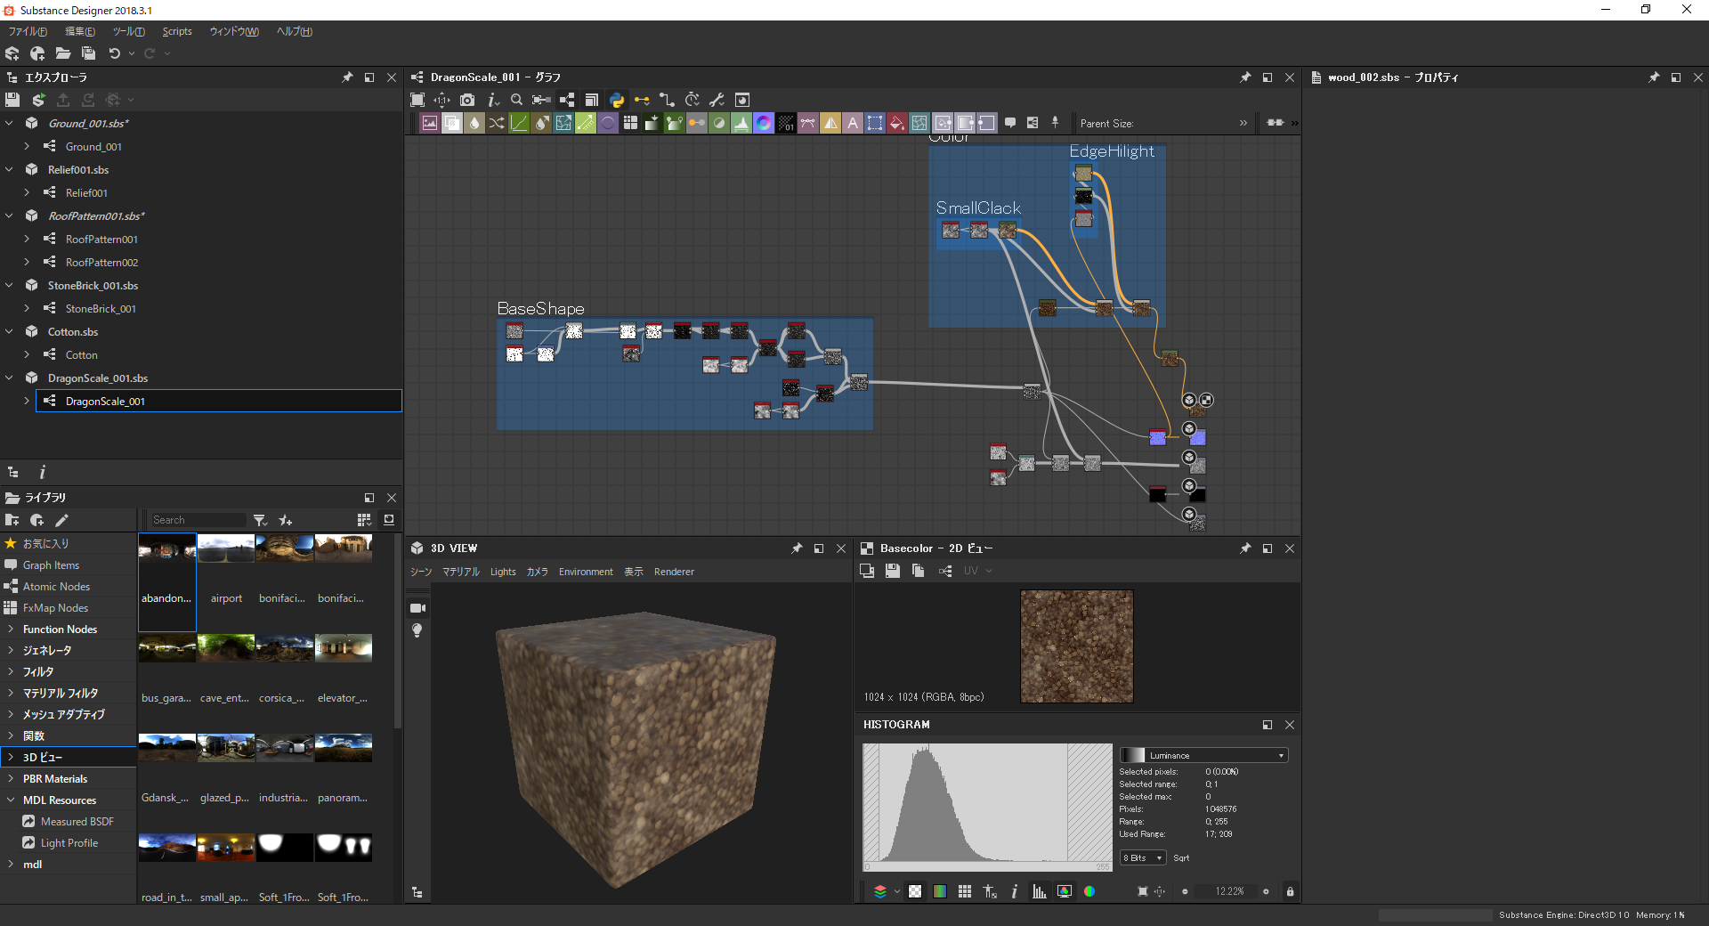Add a comment with the speech bubble icon
The width and height of the screenshot is (1709, 926).
[1010, 123]
